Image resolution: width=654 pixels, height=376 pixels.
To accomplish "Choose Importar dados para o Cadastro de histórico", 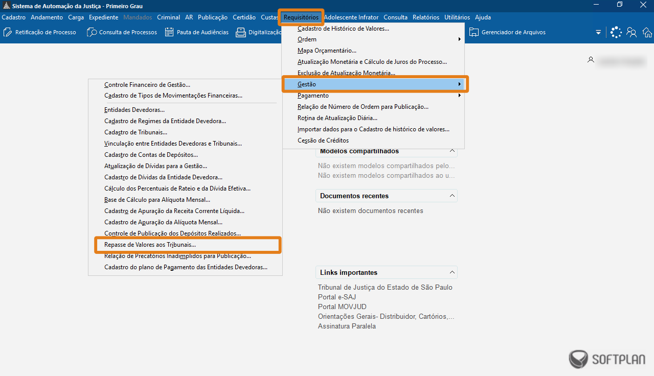I will pyautogui.click(x=373, y=129).
